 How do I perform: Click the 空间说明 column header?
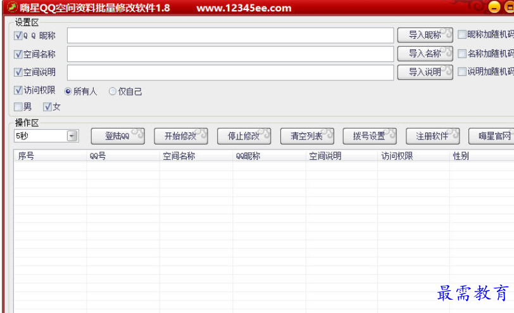[342, 156]
